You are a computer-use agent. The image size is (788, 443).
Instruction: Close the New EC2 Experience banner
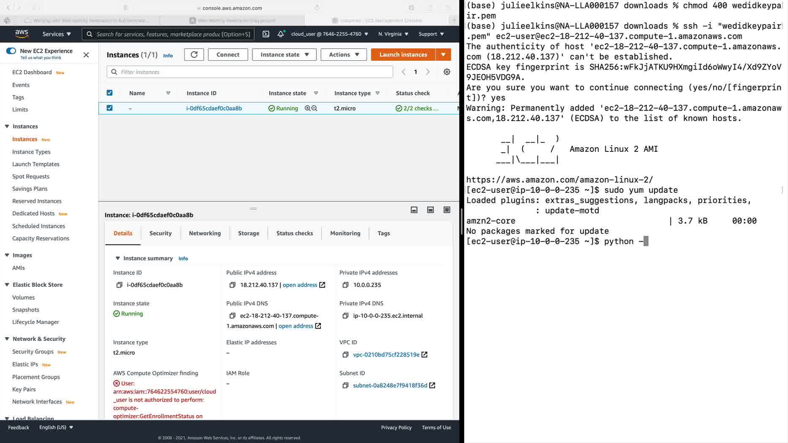point(86,55)
